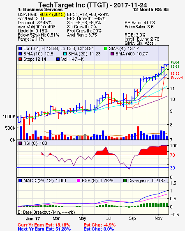Click the highlighted GSA Rank 60.67 (#815) value
The image size is (185, 231).
point(53,14)
